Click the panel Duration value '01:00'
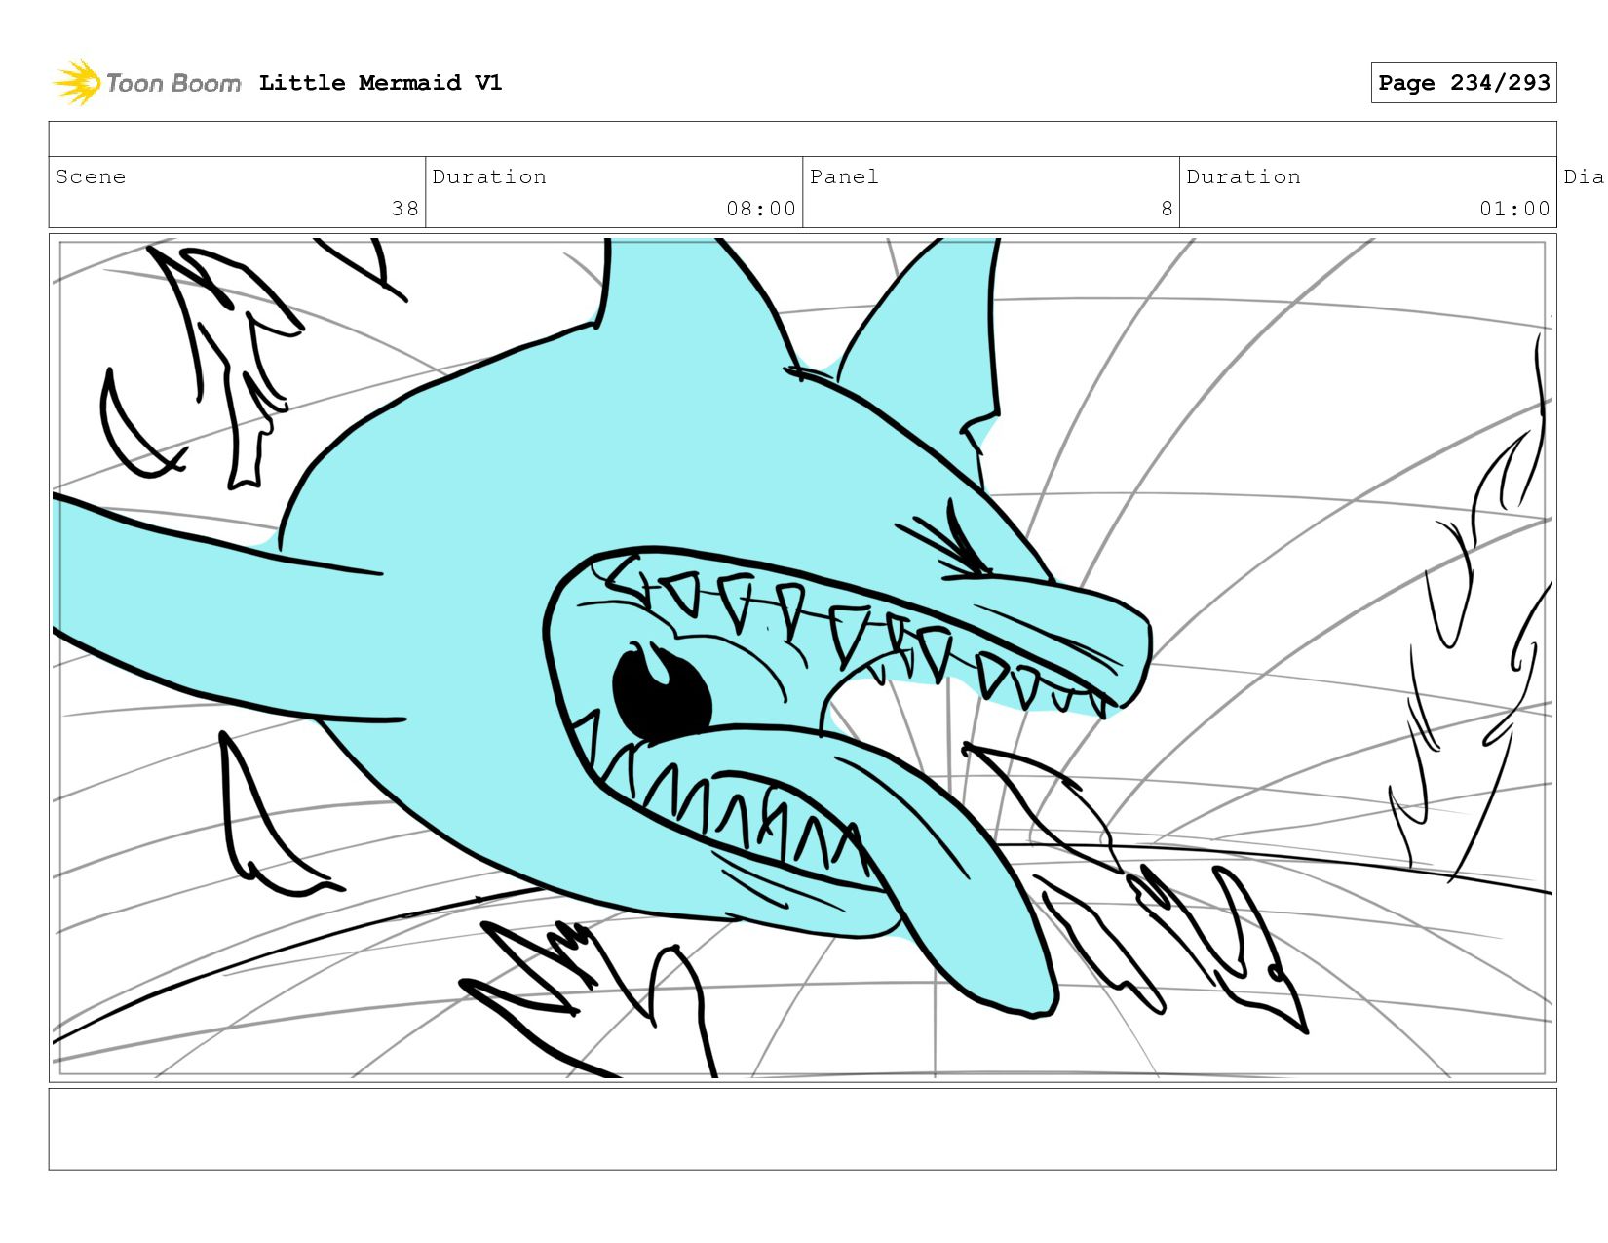 coord(1514,209)
